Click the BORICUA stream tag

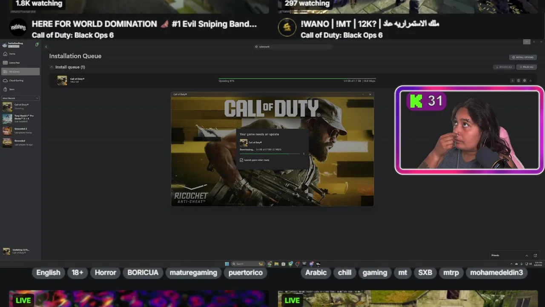(143, 272)
